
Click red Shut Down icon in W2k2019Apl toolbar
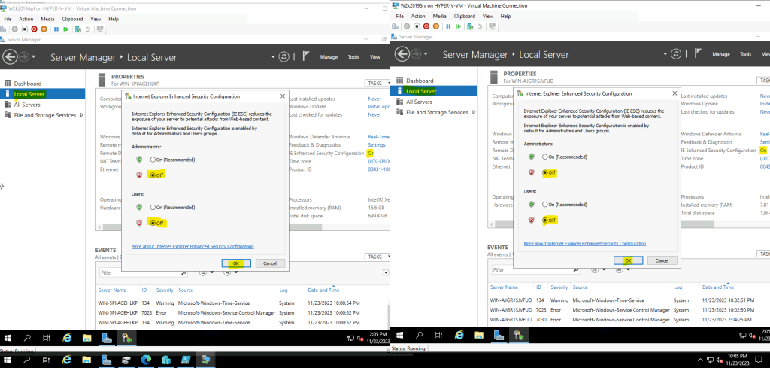35,29
